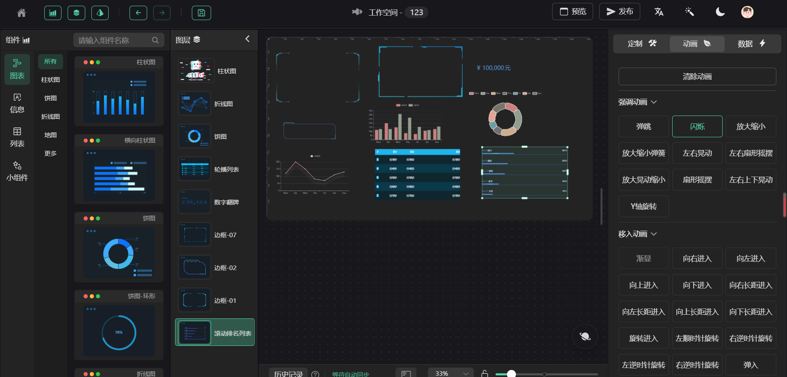Open the 33% zoom level dropdown
787x377 pixels.
450,373
